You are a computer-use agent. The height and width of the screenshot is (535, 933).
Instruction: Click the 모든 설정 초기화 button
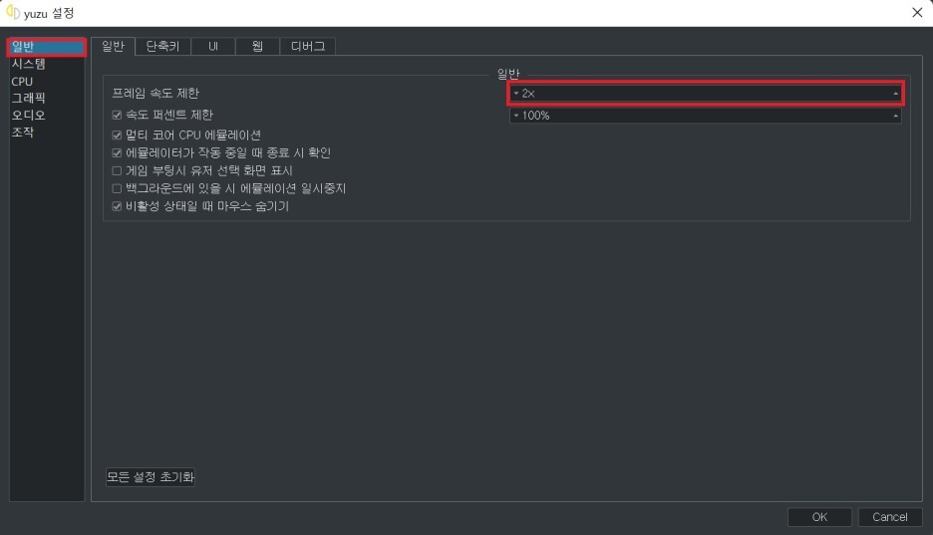pos(151,477)
